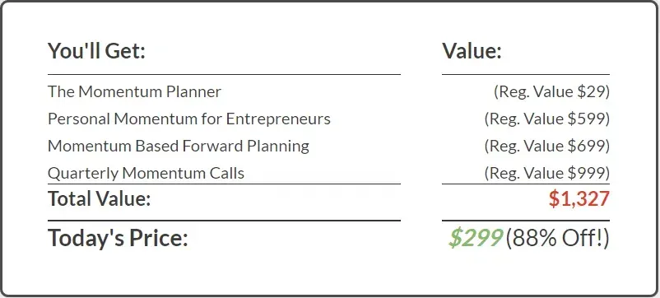
Task: Click the red $1,327 total amount
Action: 579,199
